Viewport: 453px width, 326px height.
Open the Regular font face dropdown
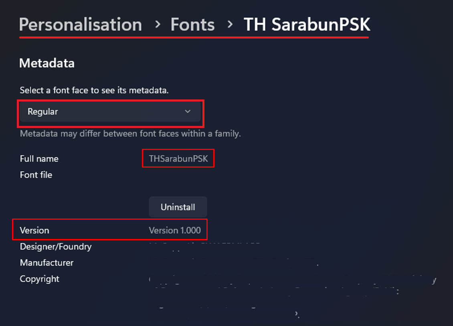110,111
